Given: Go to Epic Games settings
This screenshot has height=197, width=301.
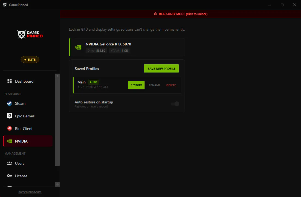Looking at the screenshot, I should tap(28, 116).
